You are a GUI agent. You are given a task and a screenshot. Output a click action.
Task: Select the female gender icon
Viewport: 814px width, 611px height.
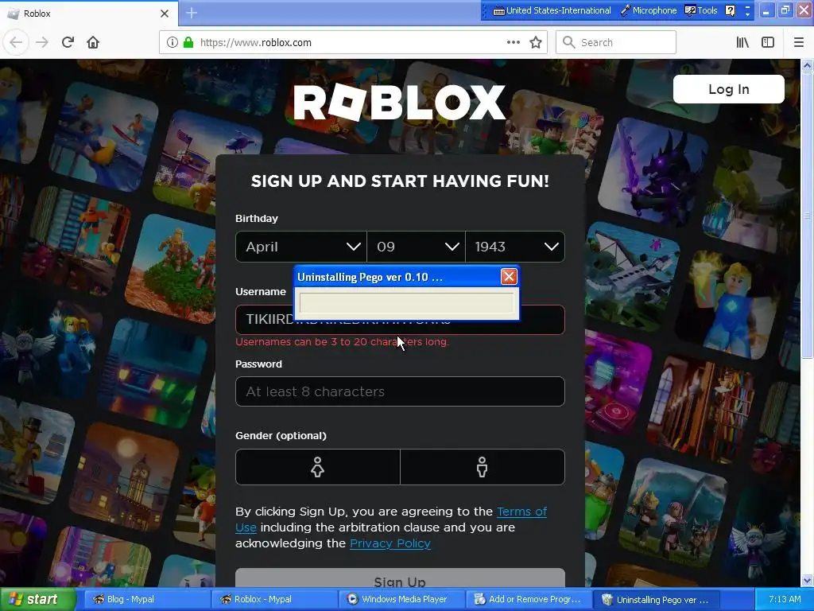tap(318, 467)
